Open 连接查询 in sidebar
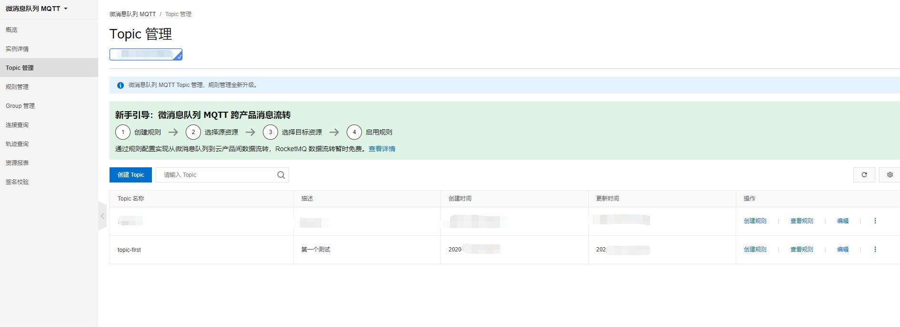This screenshot has height=327, width=900. coord(17,125)
